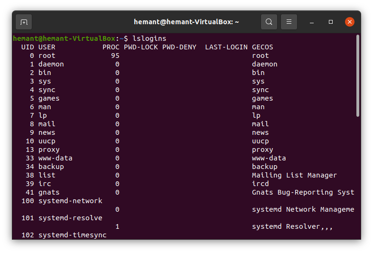Click the lslogins command text

149,38
